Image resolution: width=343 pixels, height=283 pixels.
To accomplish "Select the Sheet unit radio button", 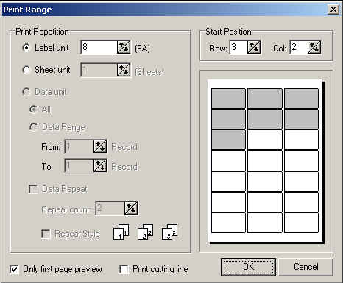I will (26, 70).
